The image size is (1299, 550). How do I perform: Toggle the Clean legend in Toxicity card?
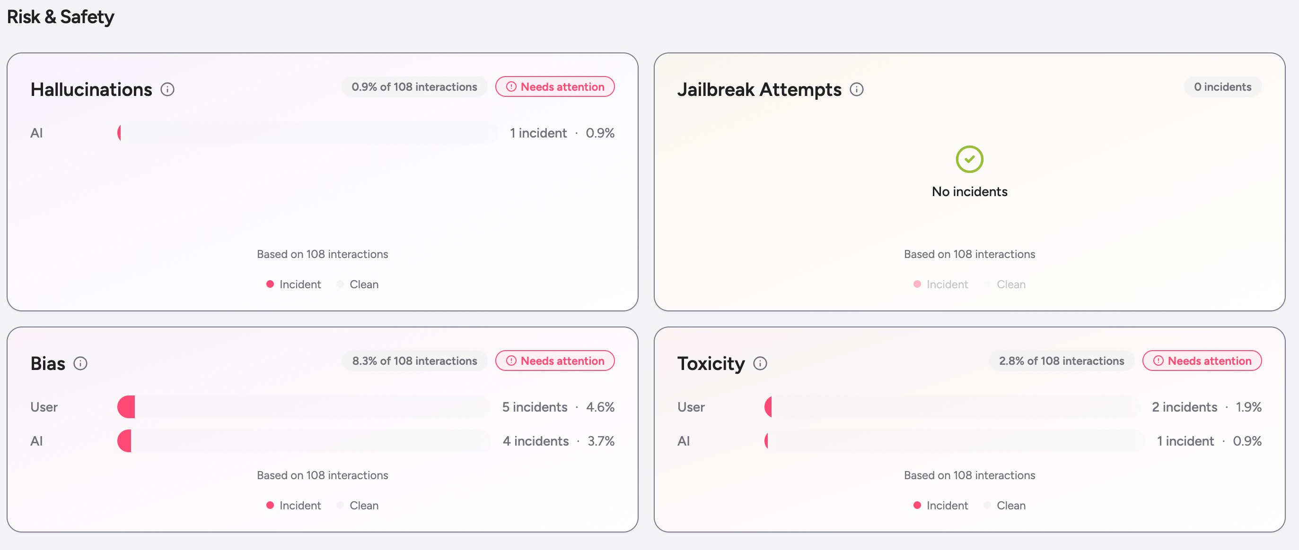tap(1004, 505)
